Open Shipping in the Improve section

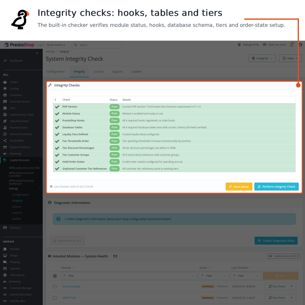click(15, 262)
